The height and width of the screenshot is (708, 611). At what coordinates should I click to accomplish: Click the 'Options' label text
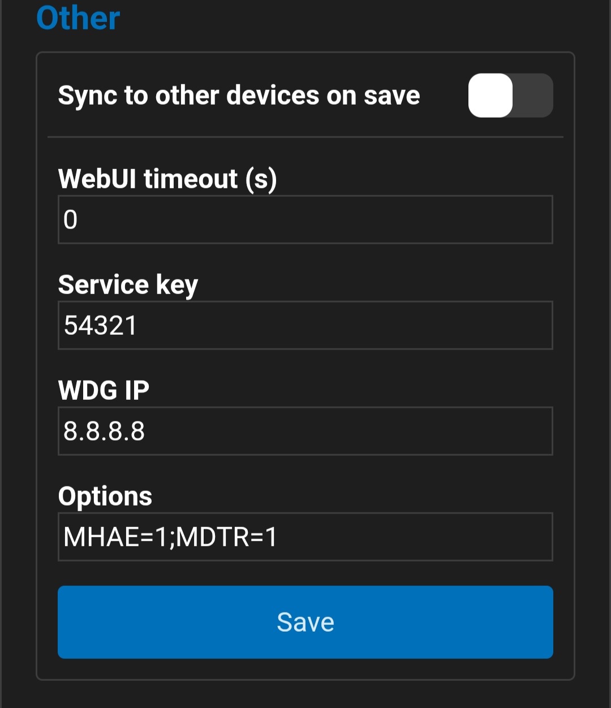click(x=105, y=497)
